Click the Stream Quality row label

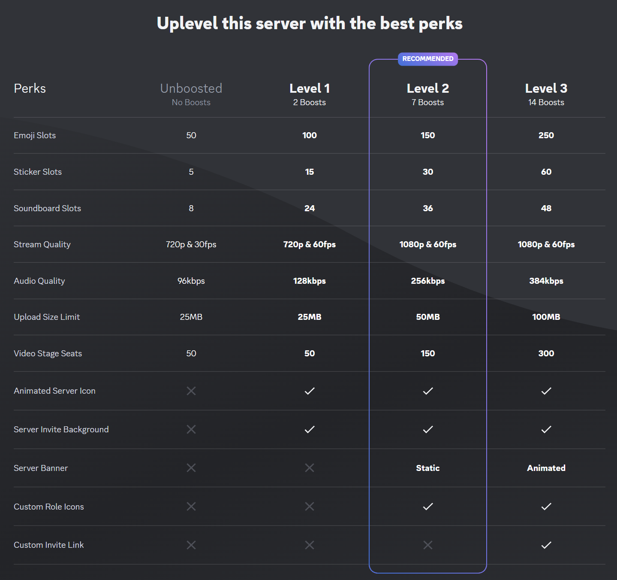point(42,244)
